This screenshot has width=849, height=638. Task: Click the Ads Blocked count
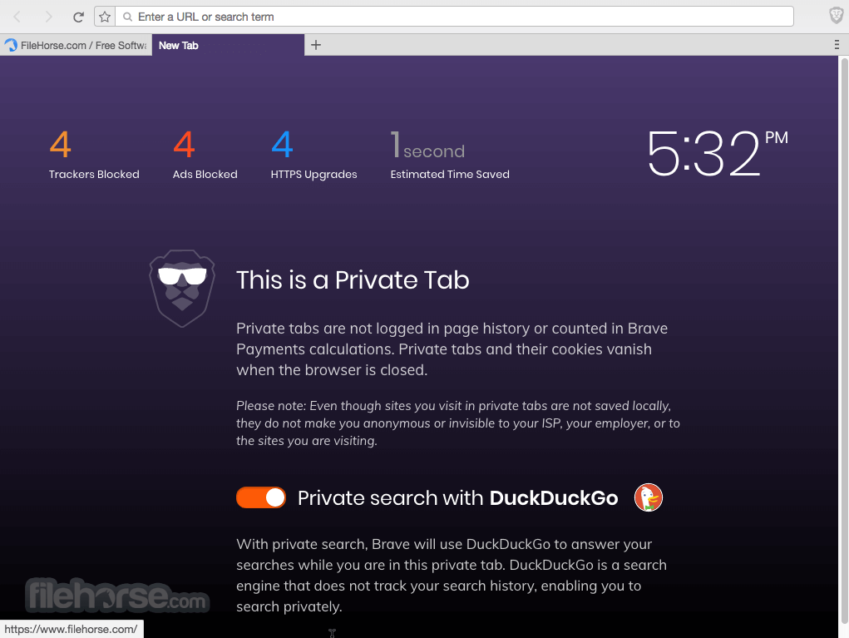click(184, 145)
